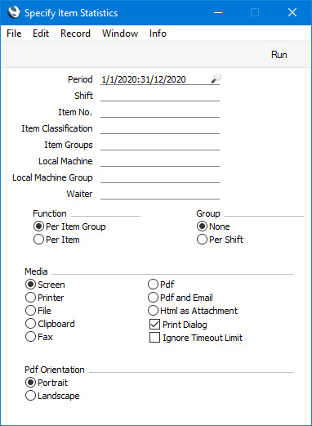Click the Waiter input field
This screenshot has width=312, height=426.
[160, 194]
